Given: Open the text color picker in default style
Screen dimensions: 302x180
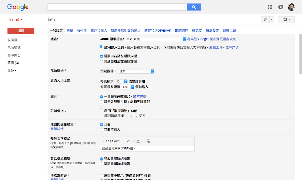Looking at the screenshot, I should pos(138,141).
